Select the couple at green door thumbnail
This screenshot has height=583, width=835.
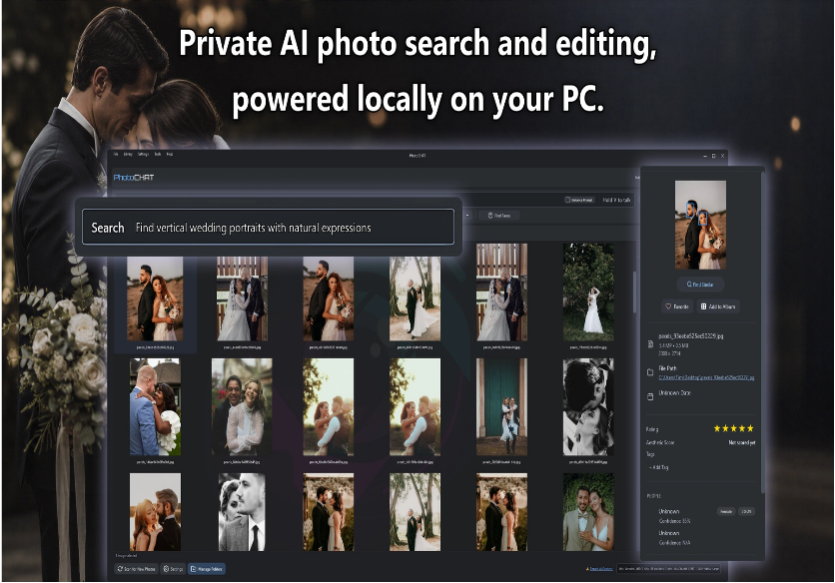(x=501, y=406)
